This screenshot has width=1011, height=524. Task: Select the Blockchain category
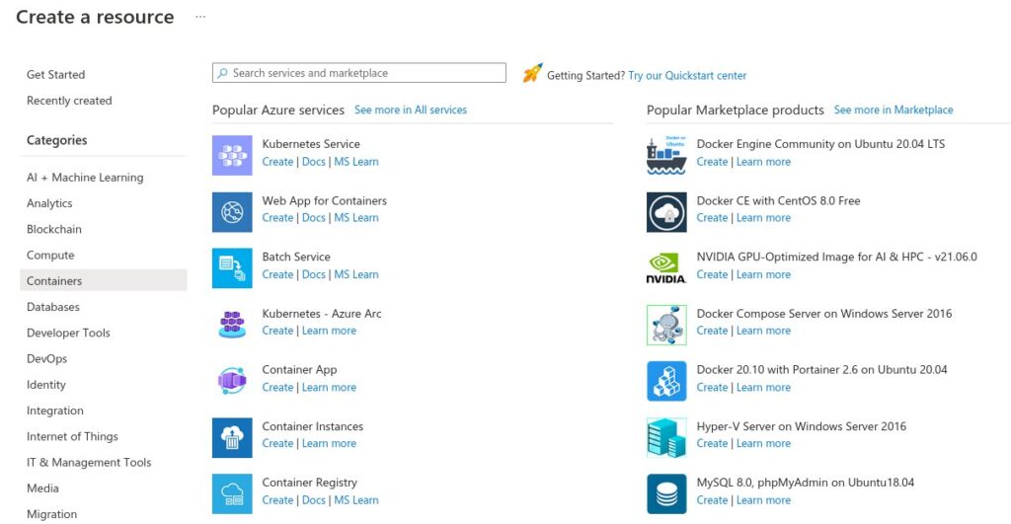(54, 230)
